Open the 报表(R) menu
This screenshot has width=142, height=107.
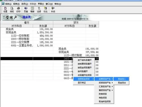pos(16,4)
